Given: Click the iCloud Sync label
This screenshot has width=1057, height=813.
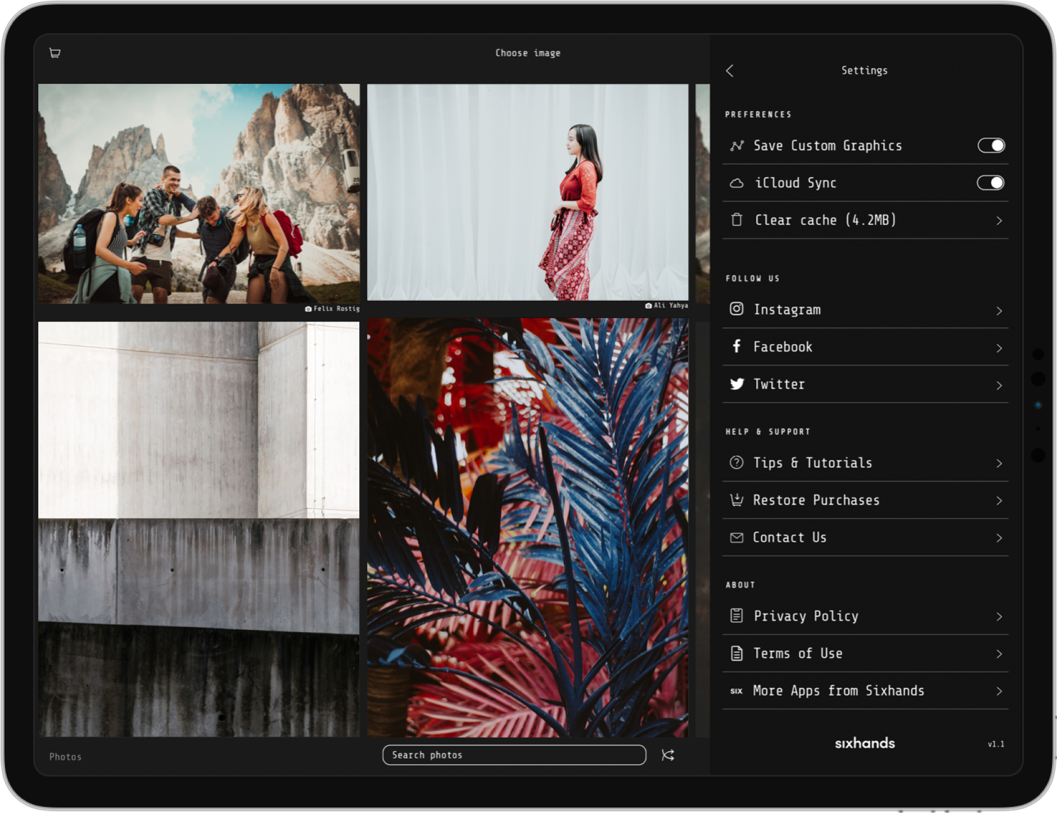Looking at the screenshot, I should pyautogui.click(x=795, y=183).
